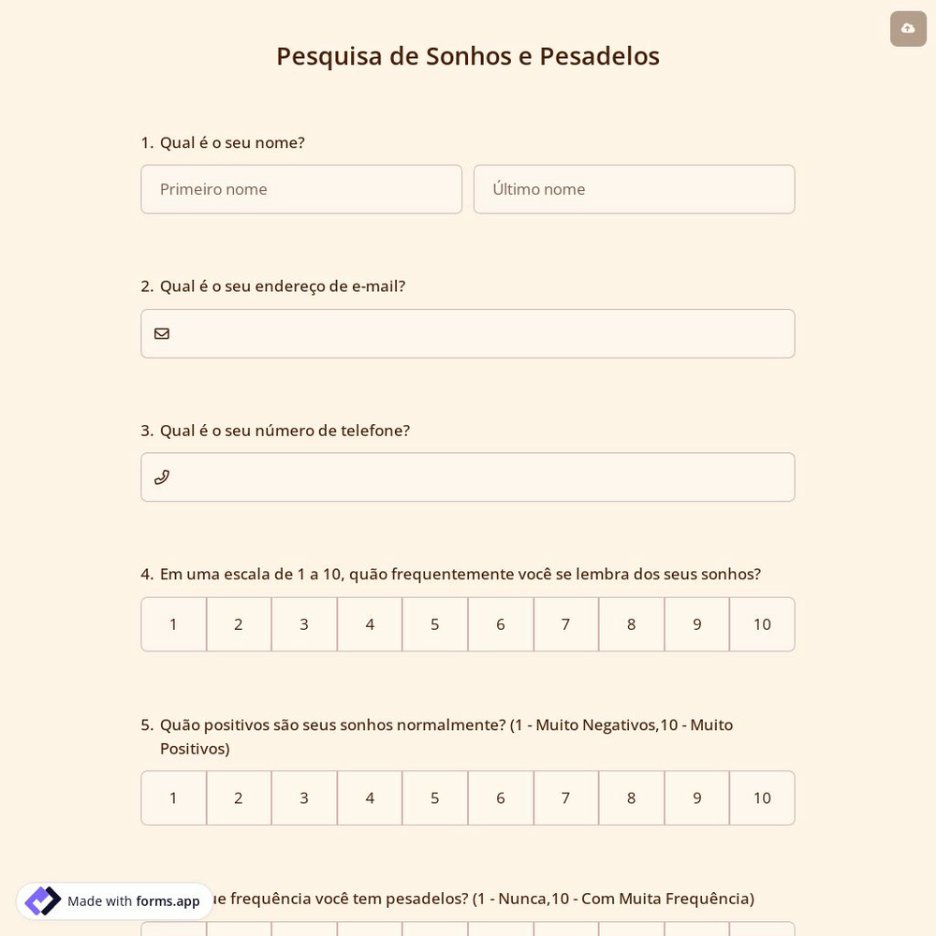Select rating 6 on the dream recall scale
936x936 pixels.
(x=500, y=624)
